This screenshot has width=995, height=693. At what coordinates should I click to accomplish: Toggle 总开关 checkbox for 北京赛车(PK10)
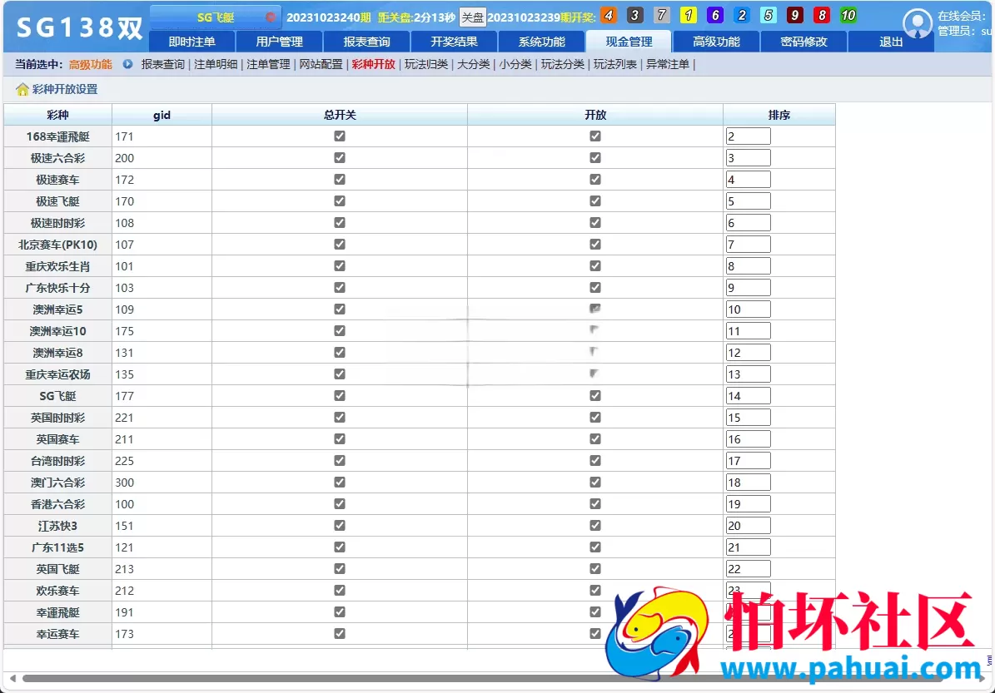340,244
